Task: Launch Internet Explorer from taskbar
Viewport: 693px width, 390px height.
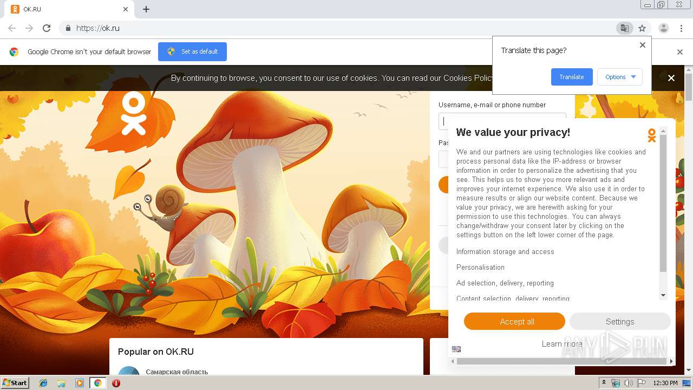Action: (x=43, y=383)
